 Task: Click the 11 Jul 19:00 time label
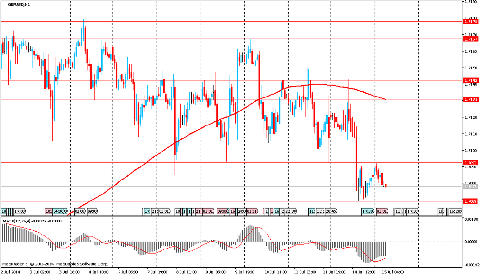coord(334,272)
